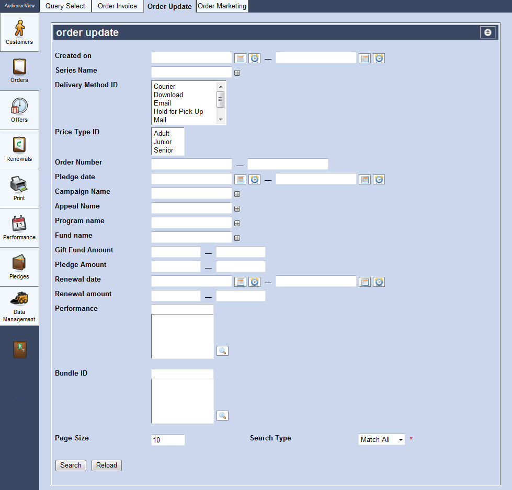Open clock picker for Renewal date start

(x=254, y=282)
